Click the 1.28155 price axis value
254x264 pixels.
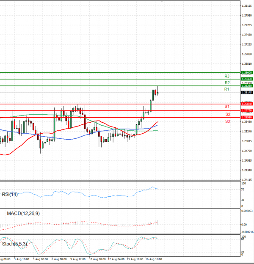(x=247, y=6)
